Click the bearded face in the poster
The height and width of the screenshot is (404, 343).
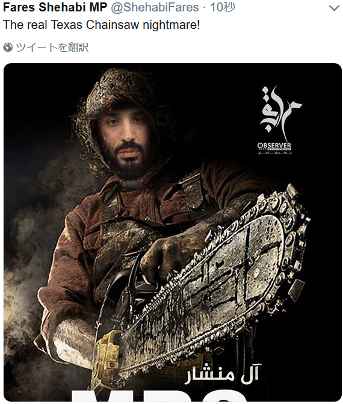click(126, 140)
